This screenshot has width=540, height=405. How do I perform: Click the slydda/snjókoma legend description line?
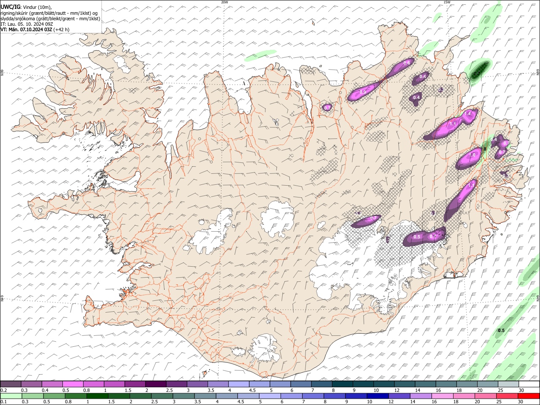pyautogui.click(x=50, y=19)
